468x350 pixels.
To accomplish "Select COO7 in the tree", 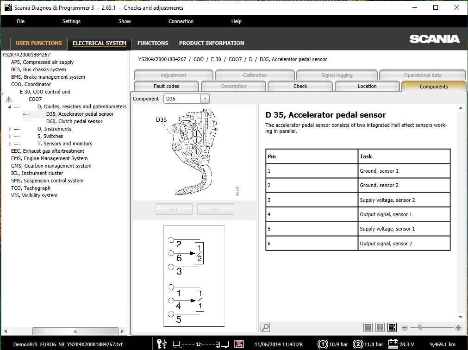I will tap(35, 99).
